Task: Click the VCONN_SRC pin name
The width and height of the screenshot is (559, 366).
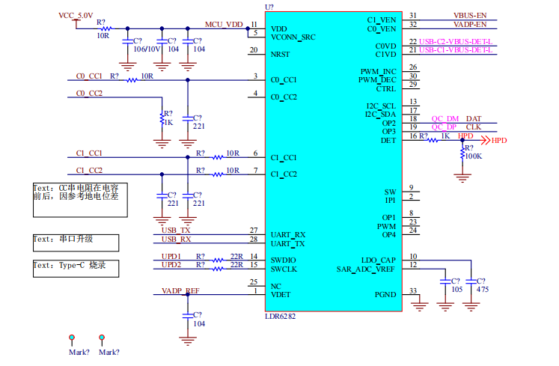Action: pos(293,37)
